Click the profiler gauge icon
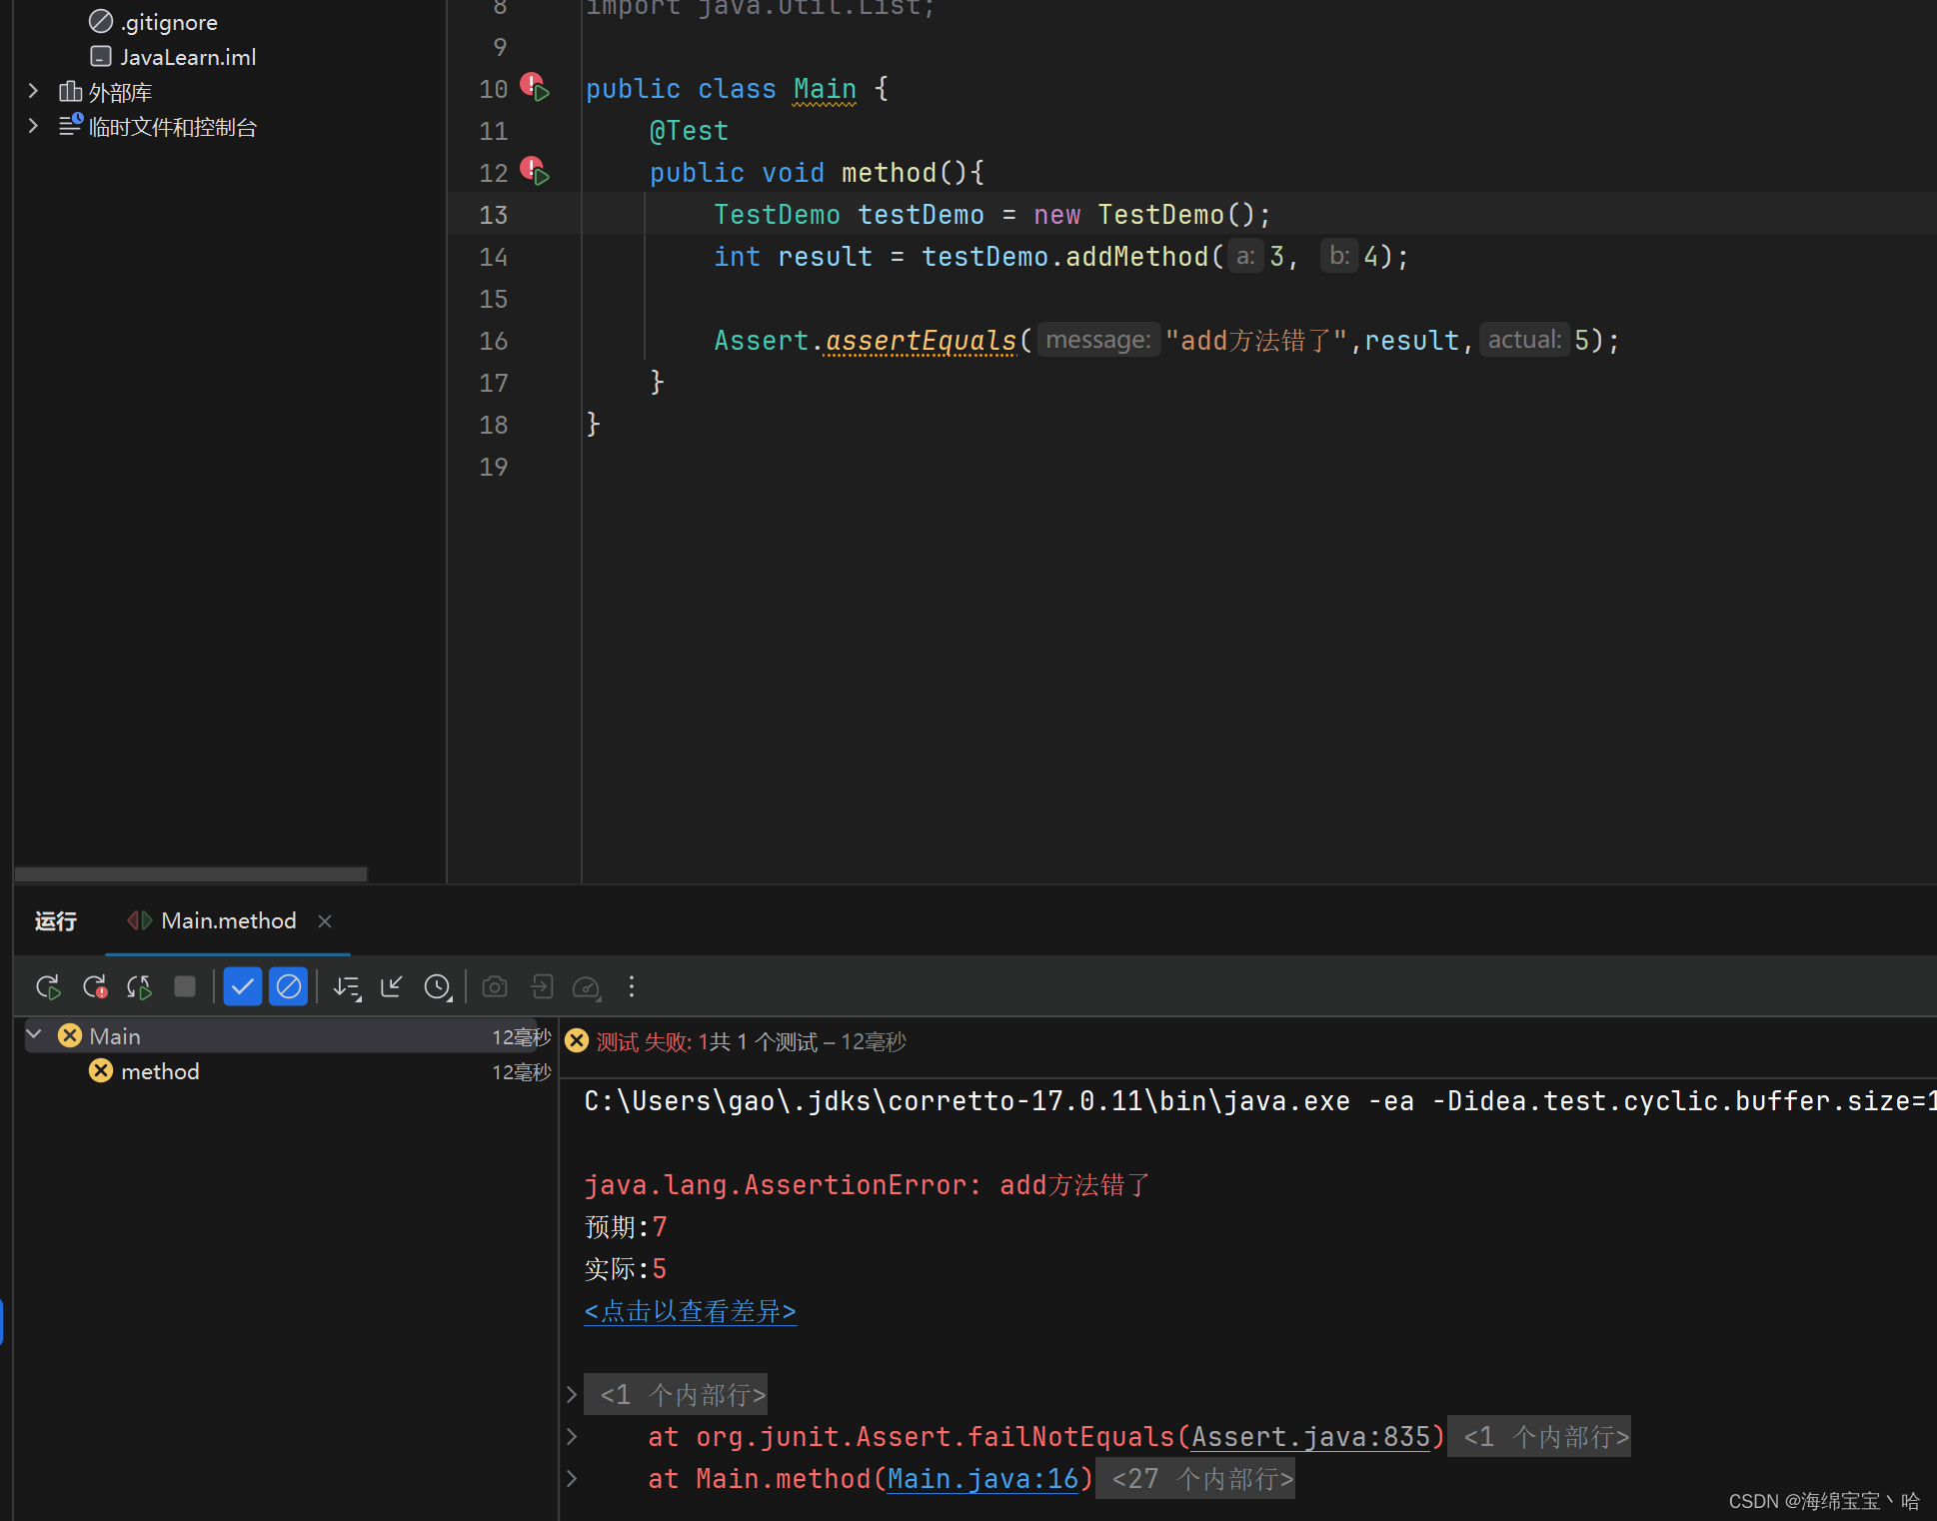The height and width of the screenshot is (1521, 1937). (x=587, y=987)
